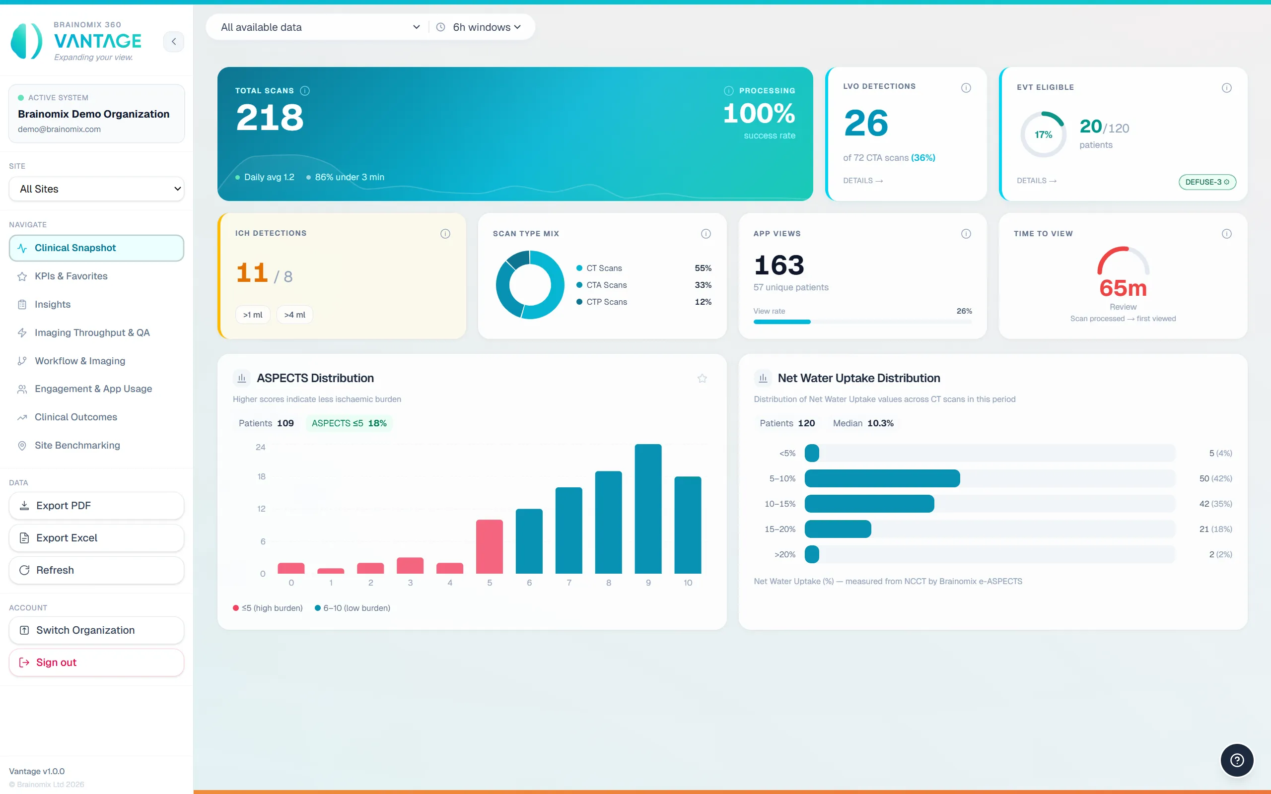Open LVO Detections DETAILS link
1271x794 pixels.
pyautogui.click(x=863, y=181)
